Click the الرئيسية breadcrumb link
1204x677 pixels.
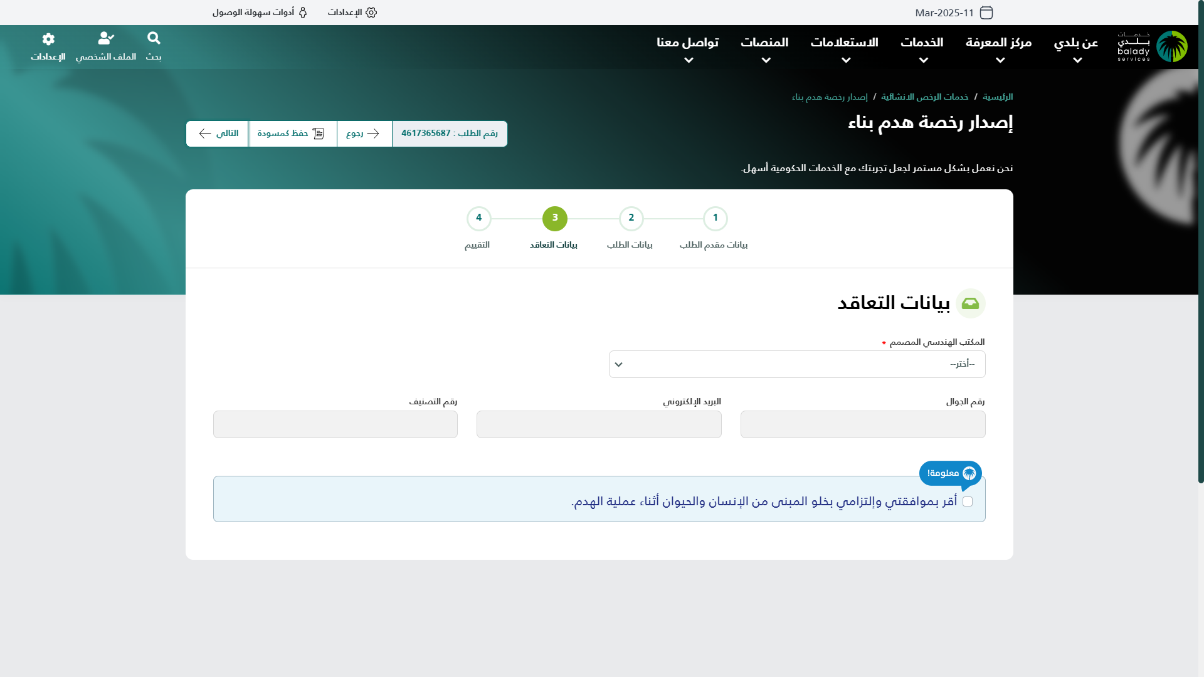(x=997, y=97)
